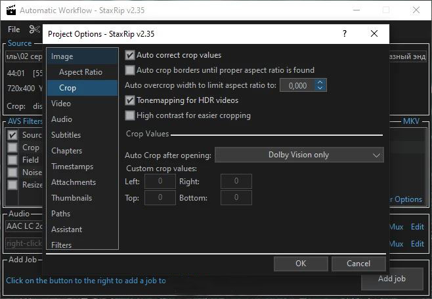Toggle the Source filter checkbox in AVS Filters
Viewport: 432px width, 299px height.
point(12,135)
